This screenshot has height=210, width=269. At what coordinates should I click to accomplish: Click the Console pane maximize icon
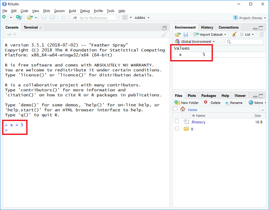pyautogui.click(x=164, y=28)
